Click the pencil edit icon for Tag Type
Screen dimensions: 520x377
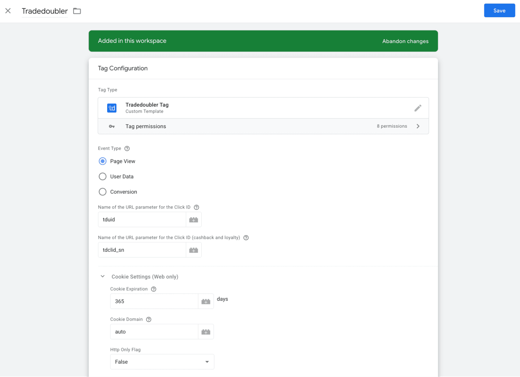click(x=418, y=108)
